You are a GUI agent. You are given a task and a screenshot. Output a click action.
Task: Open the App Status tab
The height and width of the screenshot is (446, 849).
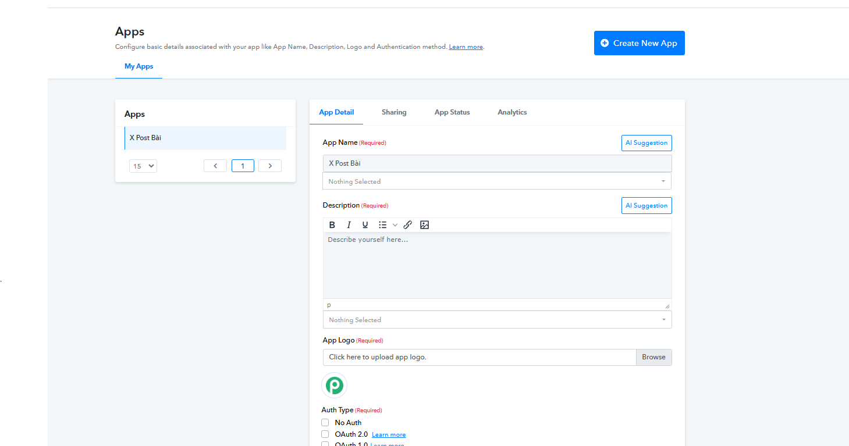452,112
